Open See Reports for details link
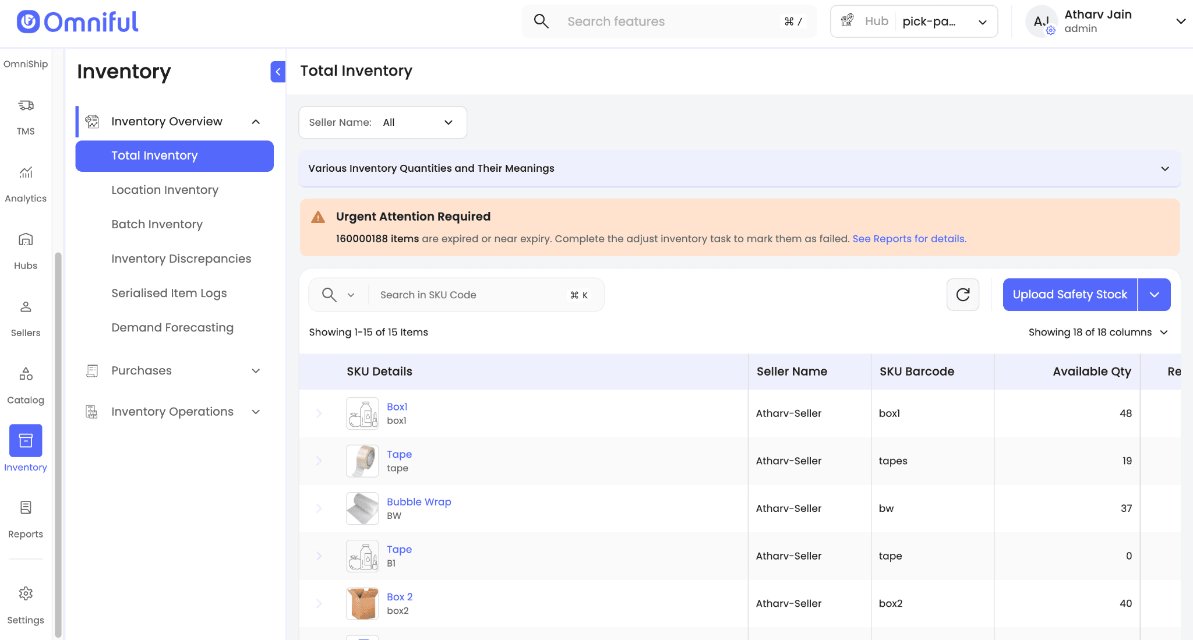This screenshot has height=640, width=1193. 909,239
